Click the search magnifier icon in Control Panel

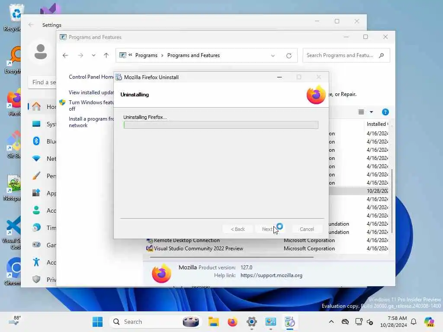[382, 55]
